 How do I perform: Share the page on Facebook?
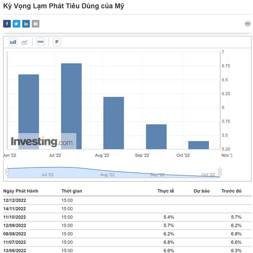pyautogui.click(x=7, y=24)
